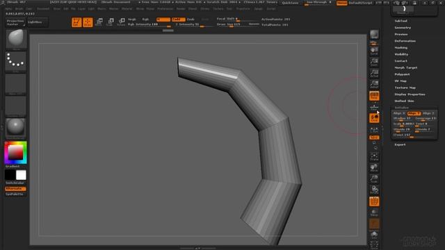Select the Move mode icon in top shelf
Image resolution: width=445 pixels, height=250 pixels.
99,22
